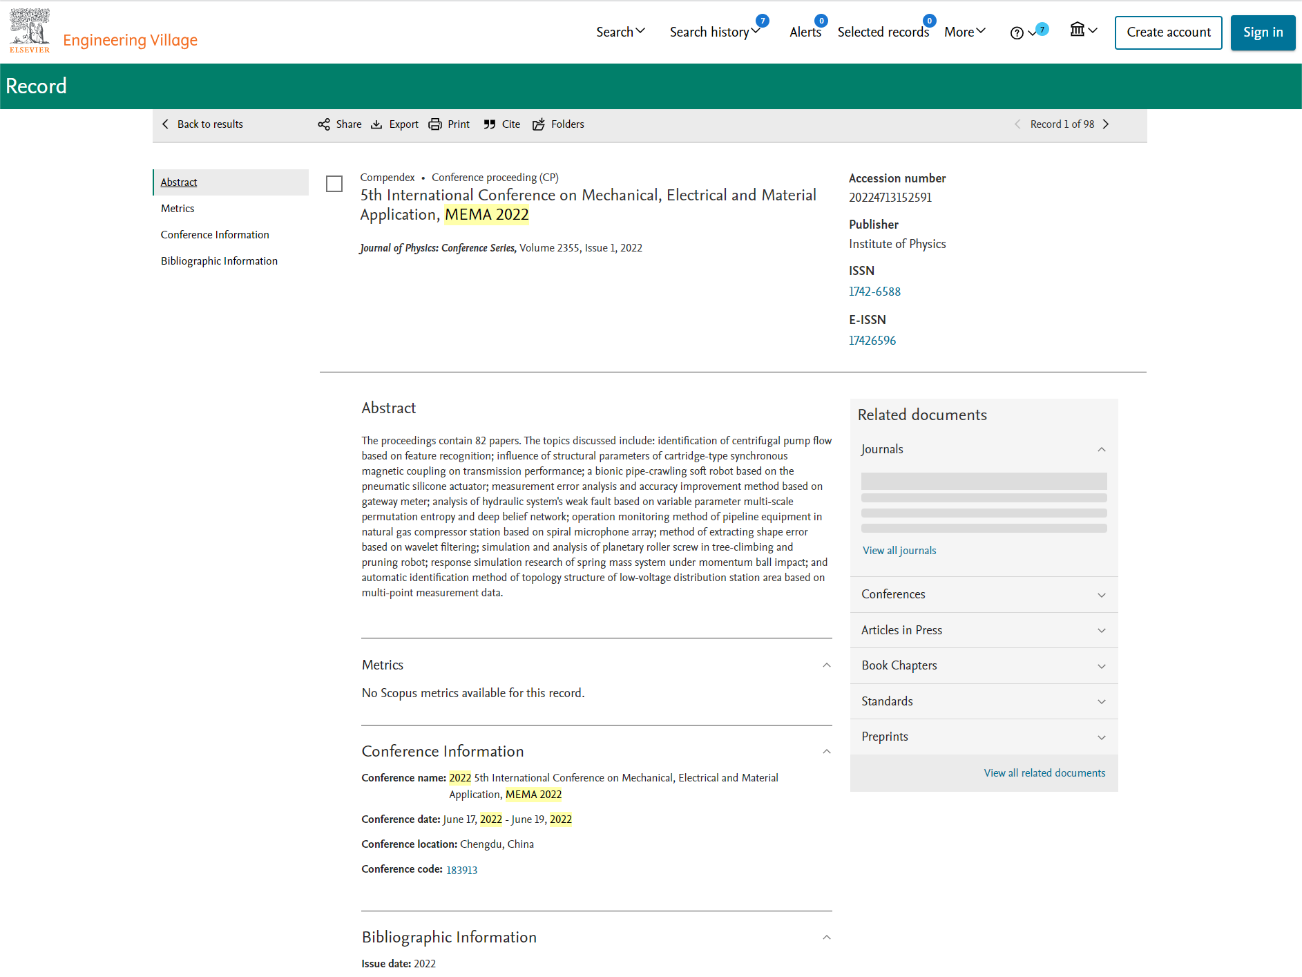Viewport: 1302px width, 977px height.
Task: Expand the Preprints section
Action: click(x=984, y=737)
